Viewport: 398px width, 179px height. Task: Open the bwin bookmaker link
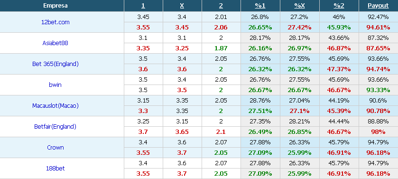pyautogui.click(x=56, y=85)
